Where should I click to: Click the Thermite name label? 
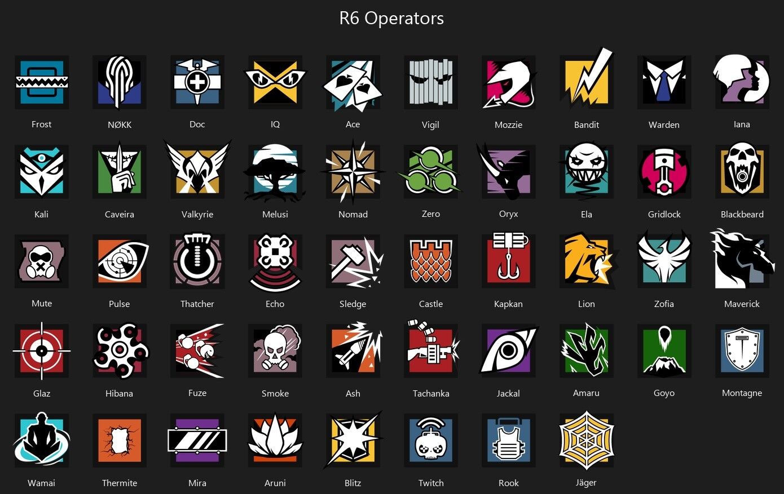click(120, 483)
